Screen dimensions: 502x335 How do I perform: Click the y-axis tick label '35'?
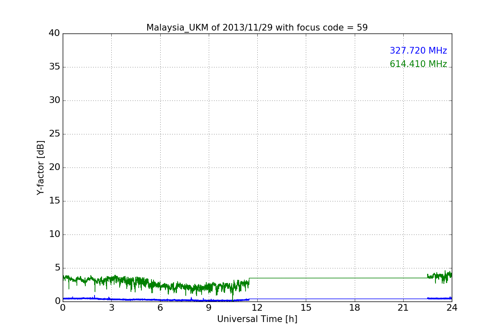coord(54,67)
